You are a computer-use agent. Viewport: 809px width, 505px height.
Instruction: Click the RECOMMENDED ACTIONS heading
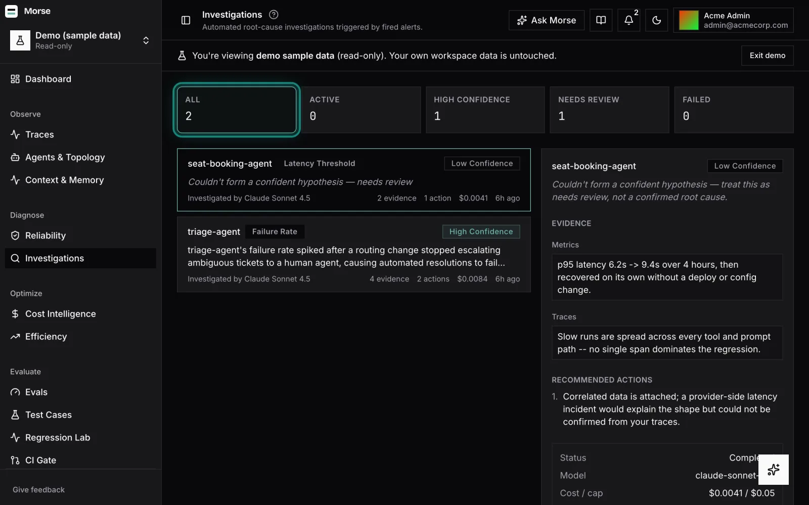[x=602, y=380]
